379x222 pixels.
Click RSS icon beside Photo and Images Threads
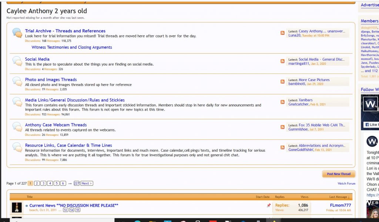coord(283,81)
